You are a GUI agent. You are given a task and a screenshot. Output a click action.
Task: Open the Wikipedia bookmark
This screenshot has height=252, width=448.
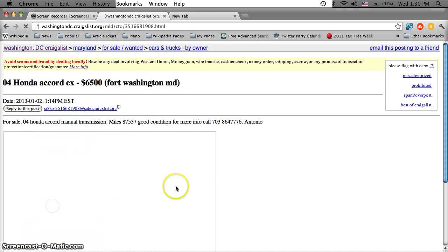[x=15, y=36]
